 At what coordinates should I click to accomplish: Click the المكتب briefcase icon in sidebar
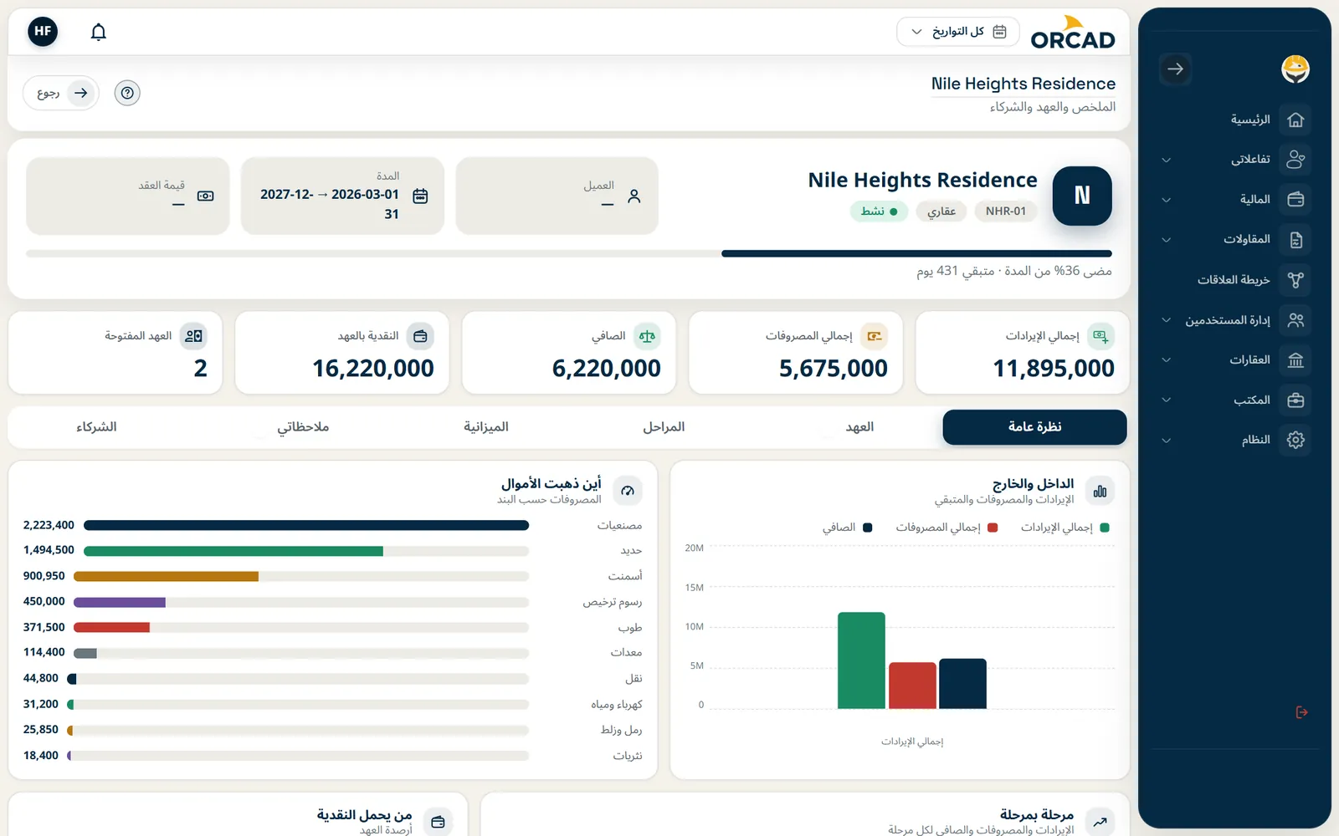point(1295,400)
